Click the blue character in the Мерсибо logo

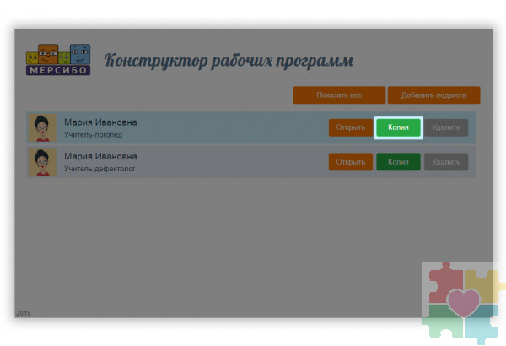coord(79,53)
